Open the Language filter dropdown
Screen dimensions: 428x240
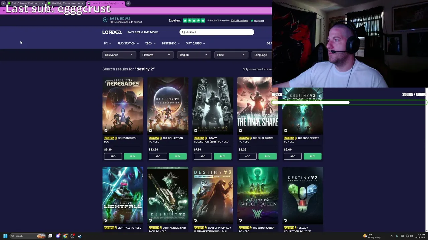(x=262, y=55)
